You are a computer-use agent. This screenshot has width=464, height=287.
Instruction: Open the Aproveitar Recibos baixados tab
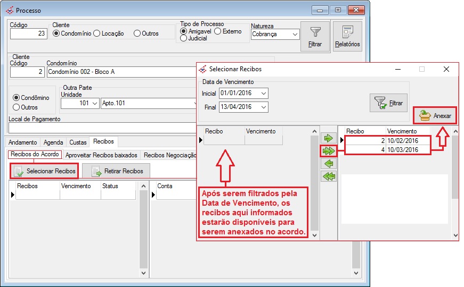tap(101, 155)
